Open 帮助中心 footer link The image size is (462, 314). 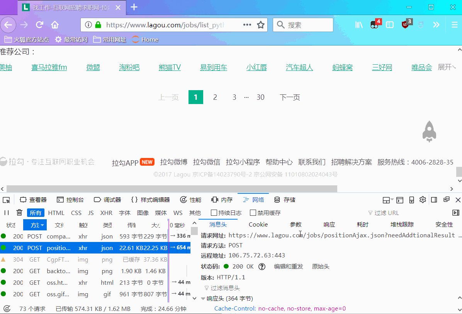pyautogui.click(x=279, y=162)
